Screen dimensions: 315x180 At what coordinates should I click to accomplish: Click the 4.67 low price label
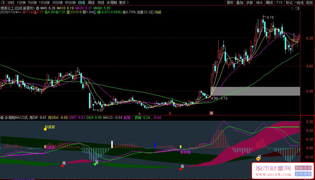tap(100, 110)
